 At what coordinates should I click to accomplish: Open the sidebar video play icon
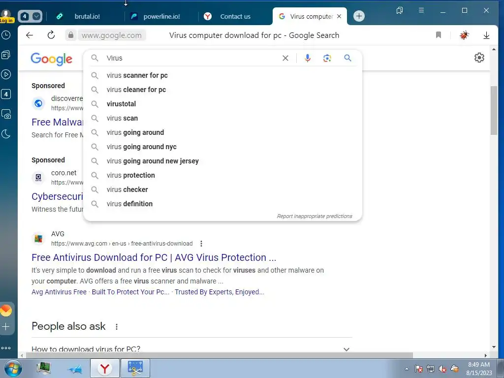(x=6, y=75)
